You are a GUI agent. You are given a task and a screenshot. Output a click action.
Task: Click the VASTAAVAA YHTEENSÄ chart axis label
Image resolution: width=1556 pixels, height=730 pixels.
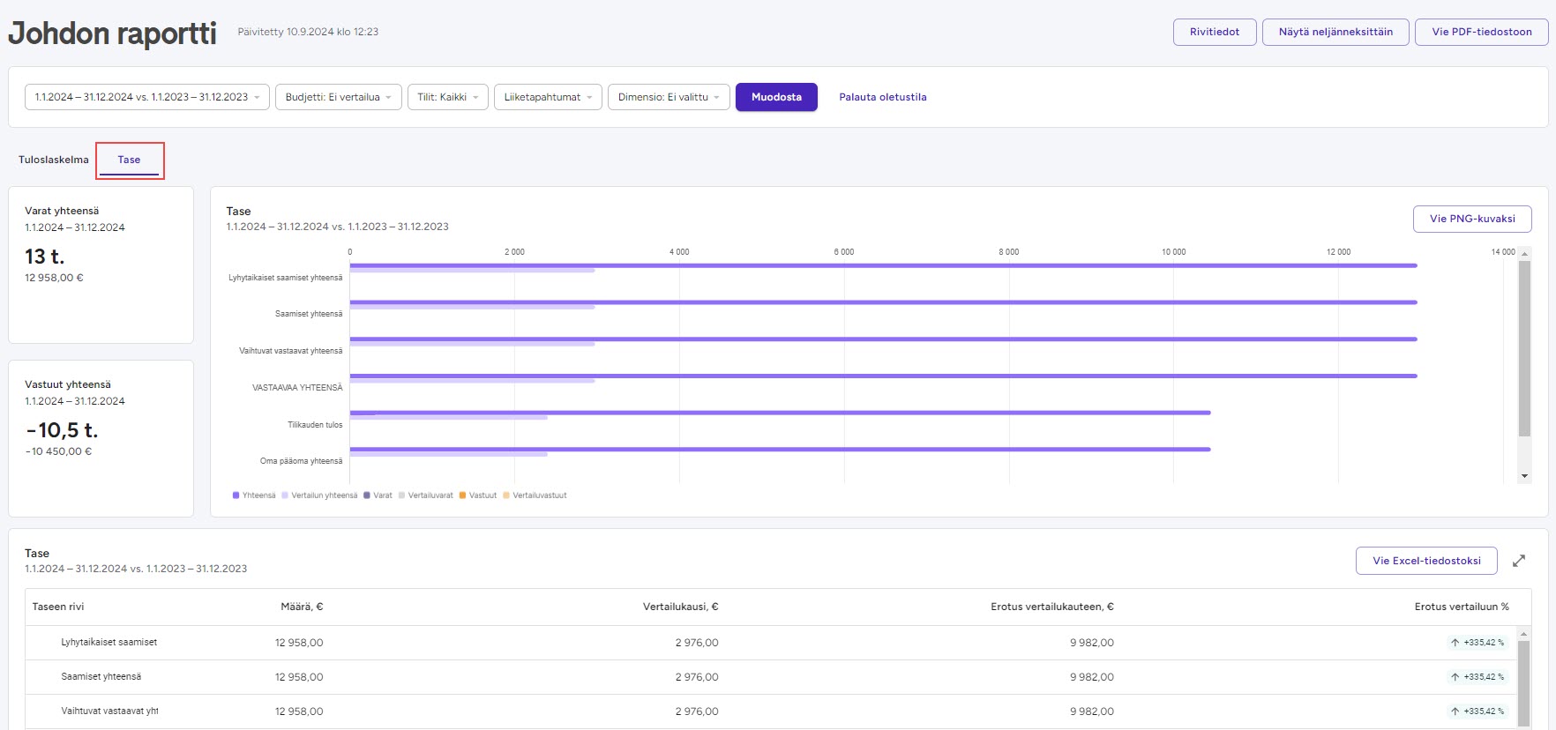297,388
